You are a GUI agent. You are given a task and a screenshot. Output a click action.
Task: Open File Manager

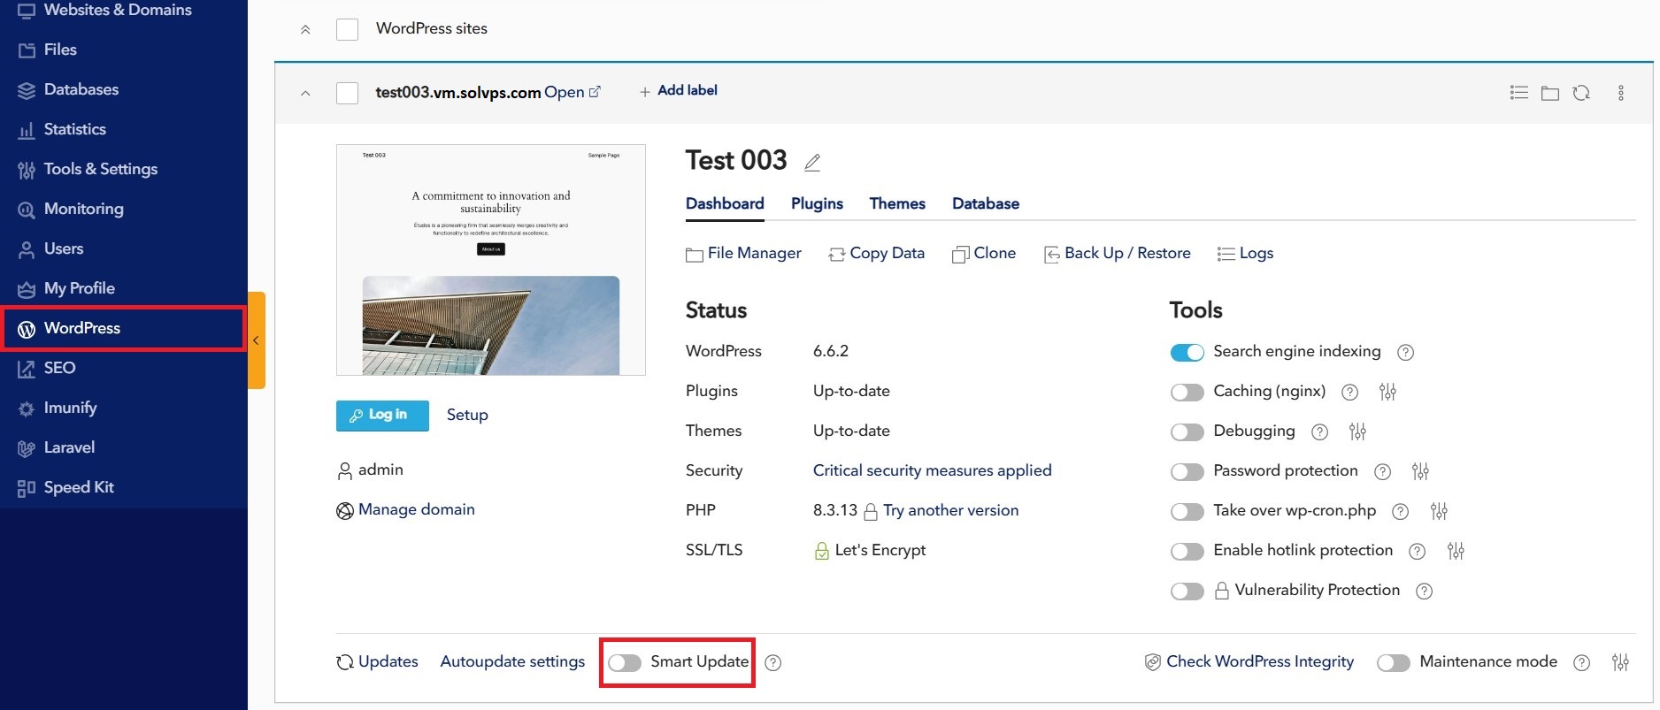743,254
